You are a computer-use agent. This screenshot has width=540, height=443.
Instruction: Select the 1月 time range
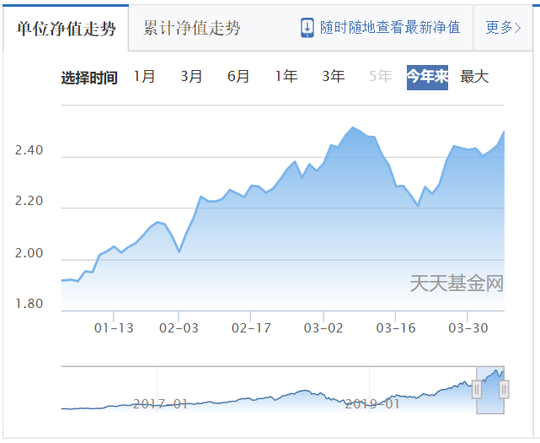[144, 76]
